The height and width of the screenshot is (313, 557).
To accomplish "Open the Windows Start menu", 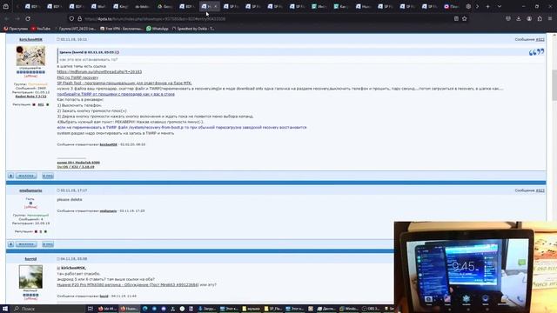I will pos(5,309).
